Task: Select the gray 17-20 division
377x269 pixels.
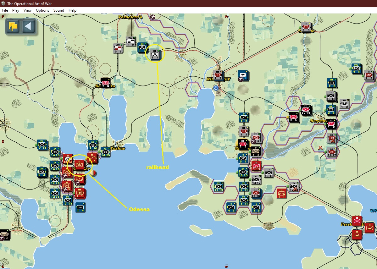Action: tap(256, 193)
